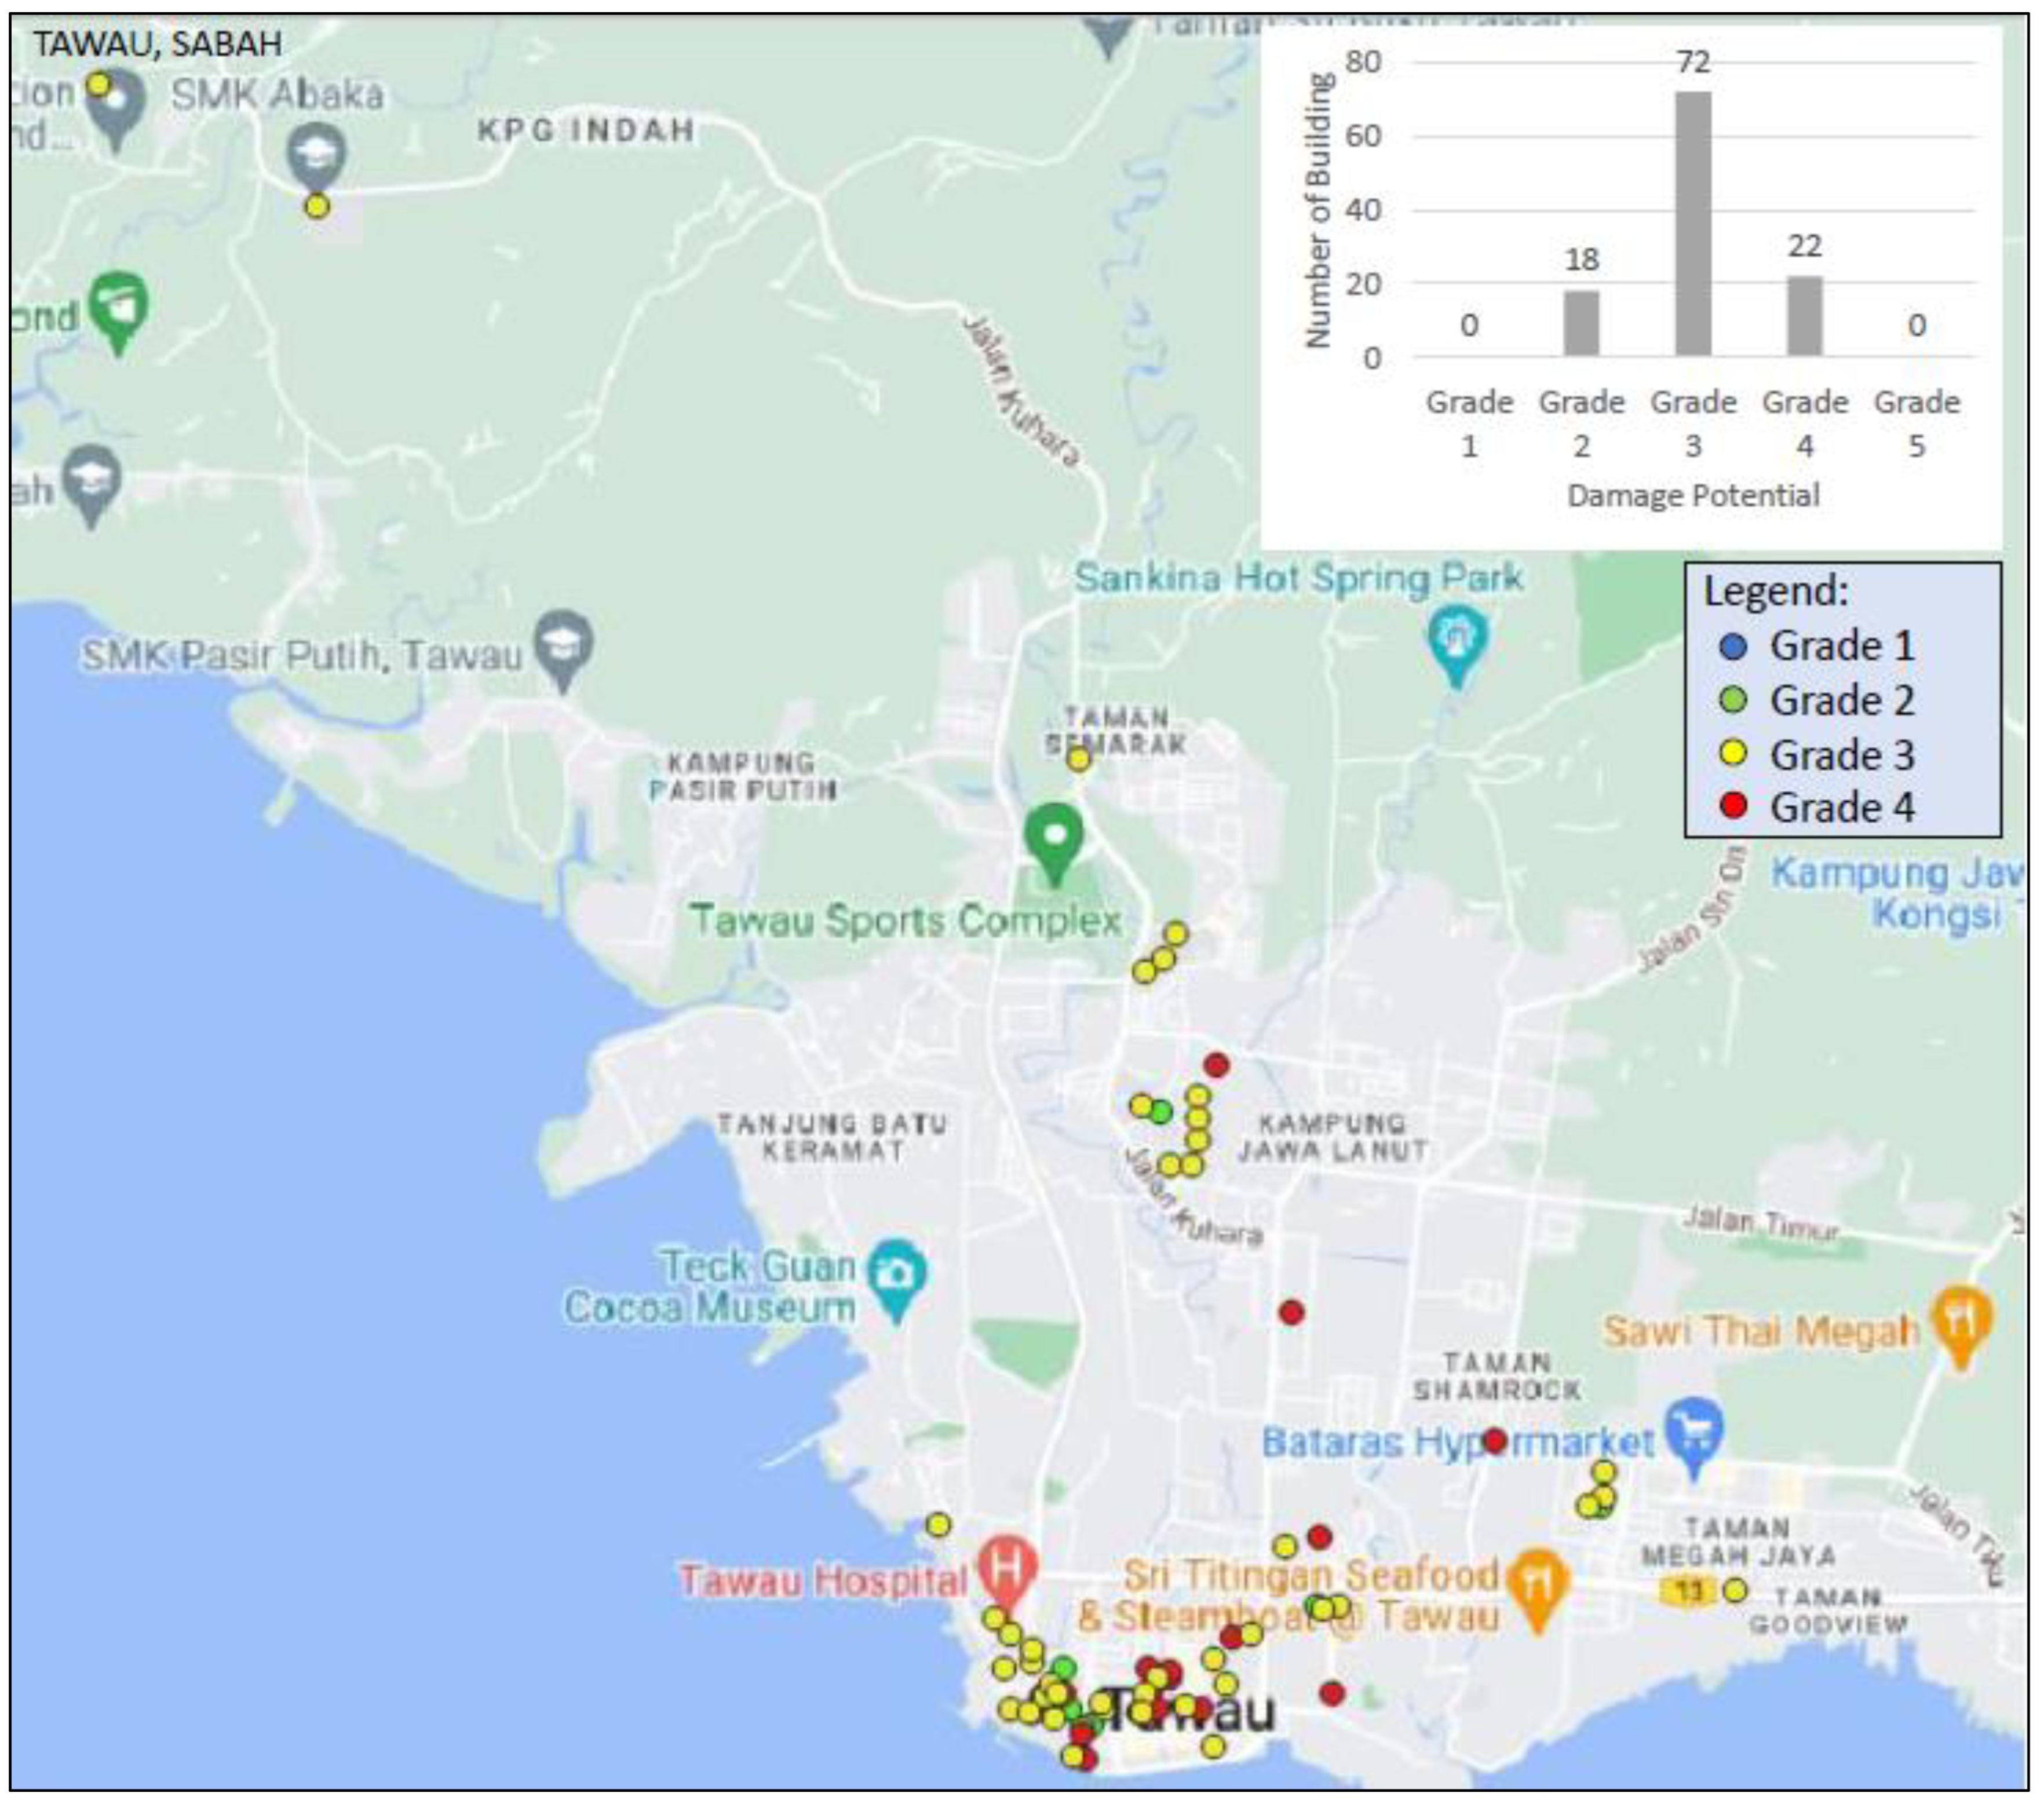This screenshot has width=2044, height=1804.
Task: Click the Sankina Hot Spring Park label
Action: 1297,577
